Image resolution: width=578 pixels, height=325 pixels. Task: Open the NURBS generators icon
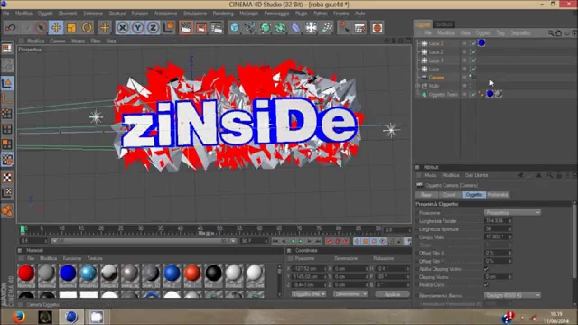click(265, 28)
